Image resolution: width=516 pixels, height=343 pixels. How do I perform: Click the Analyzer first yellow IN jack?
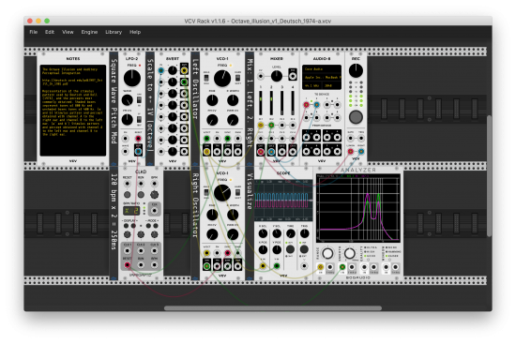pyautogui.click(x=320, y=267)
